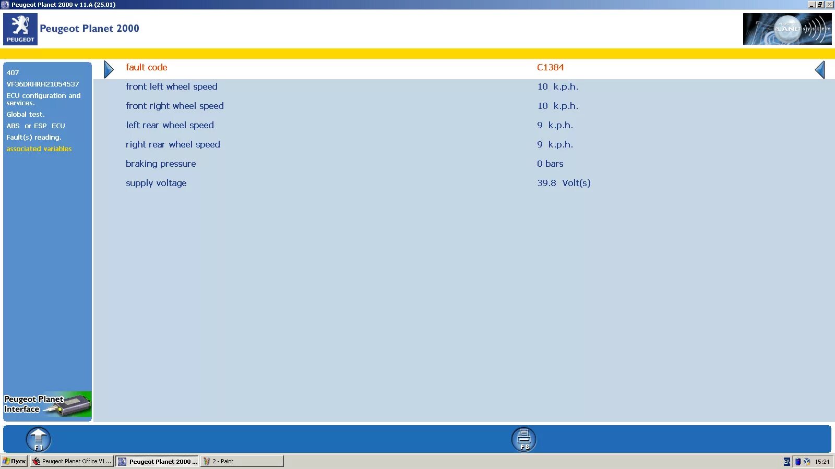835x469 pixels.
Task: Click the Planet System logo image
Action: [787, 29]
